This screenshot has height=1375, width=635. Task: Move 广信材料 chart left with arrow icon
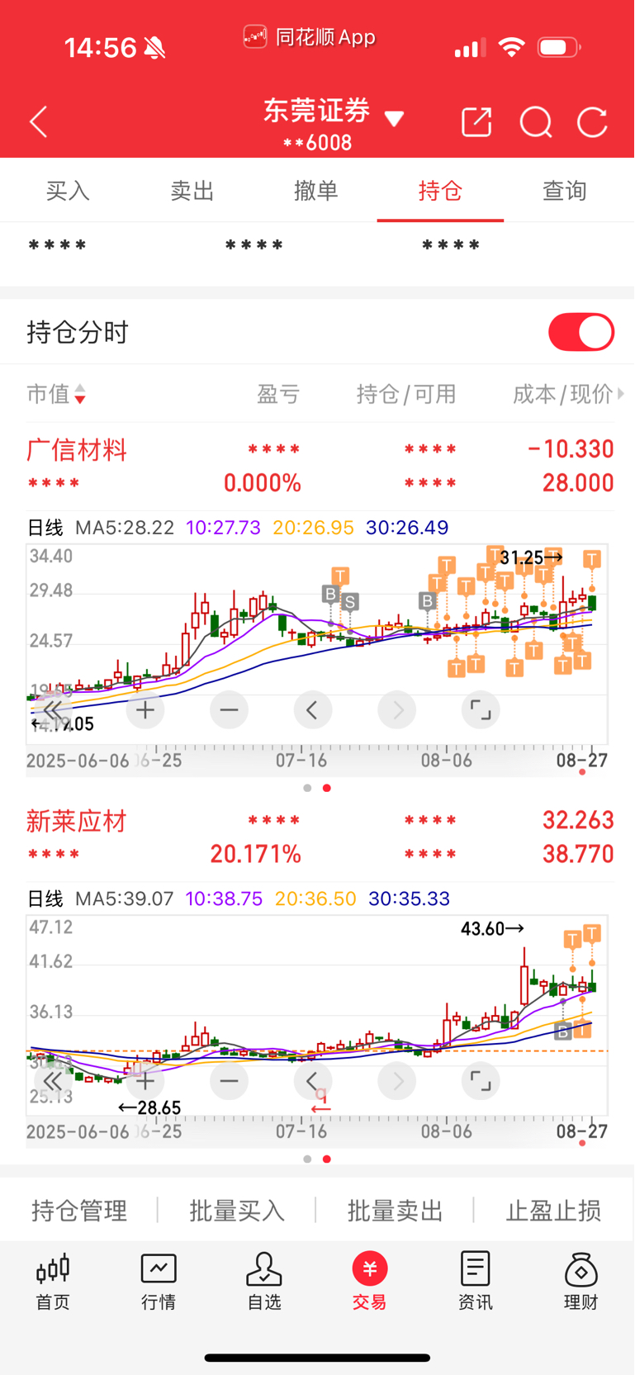coord(313,710)
